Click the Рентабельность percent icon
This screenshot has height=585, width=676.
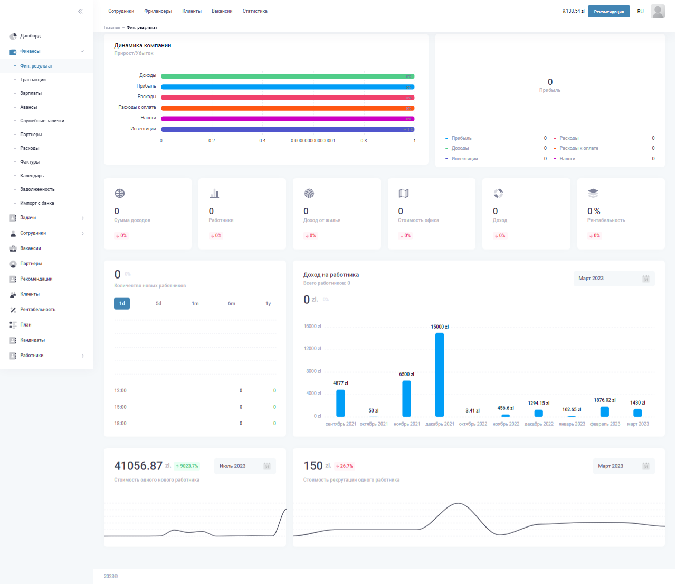tap(13, 310)
